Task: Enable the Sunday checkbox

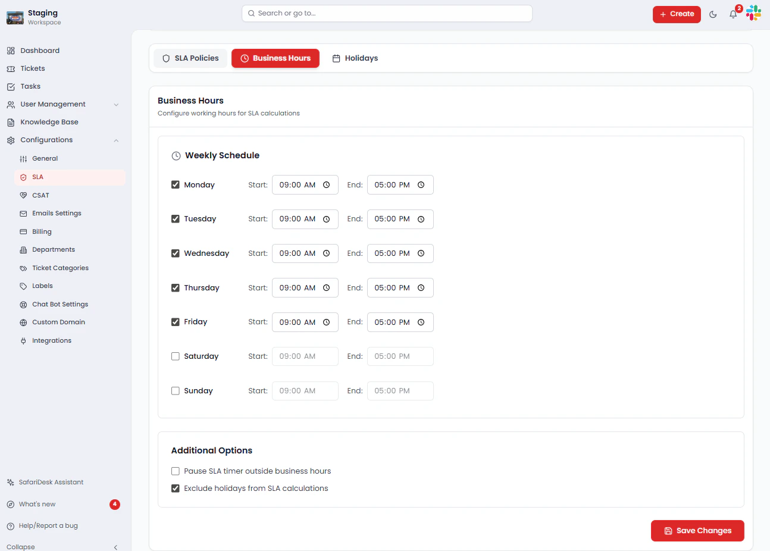Action: [176, 391]
